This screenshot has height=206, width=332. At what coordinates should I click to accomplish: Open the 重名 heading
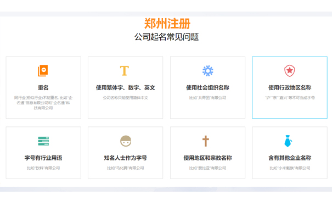pyautogui.click(x=43, y=87)
